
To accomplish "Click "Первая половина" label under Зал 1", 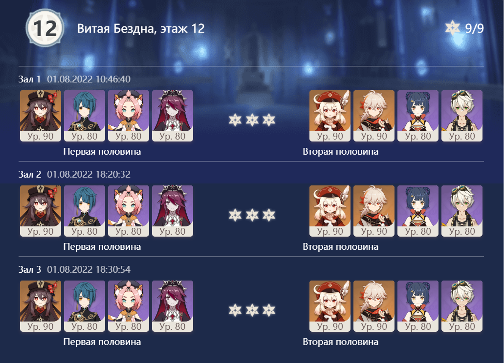I will 102,152.
